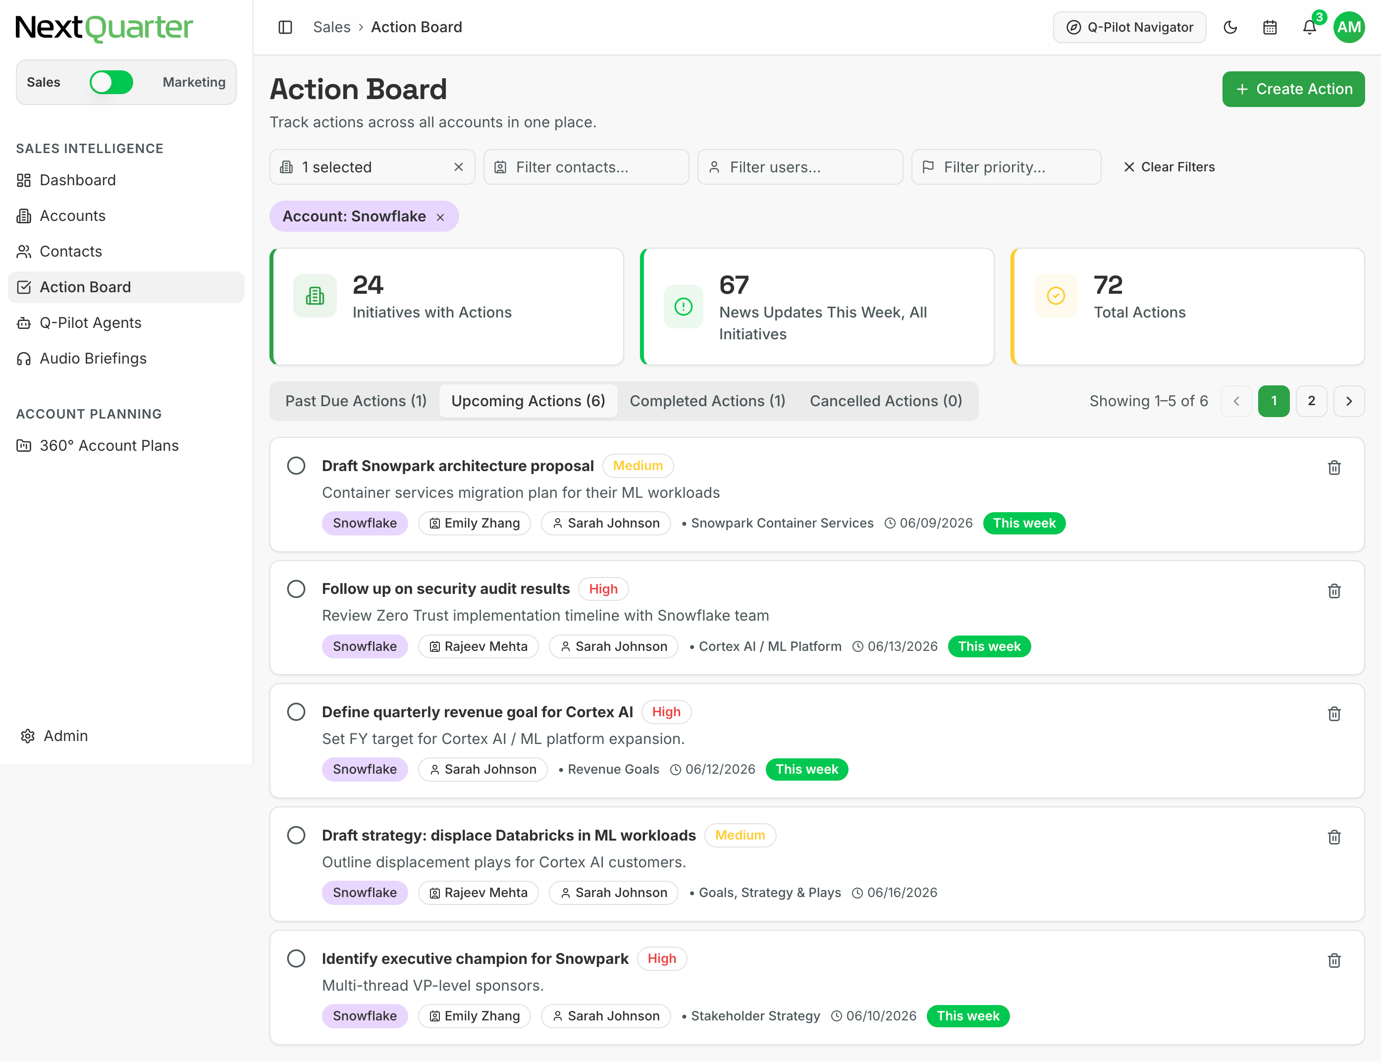1381x1061 pixels.
Task: Delete Draft strategy displace Databricks action
Action: coord(1334,837)
